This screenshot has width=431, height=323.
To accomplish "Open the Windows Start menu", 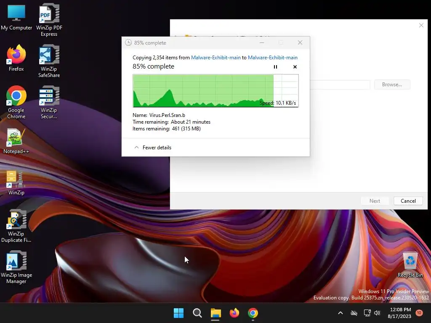I will (178, 313).
